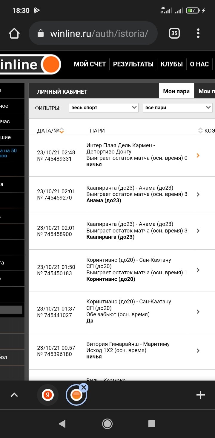Image resolution: width=215 pixels, height=438 pixels.
Task: Open the МОЙ СЧЕТ menu item
Action: (90, 64)
